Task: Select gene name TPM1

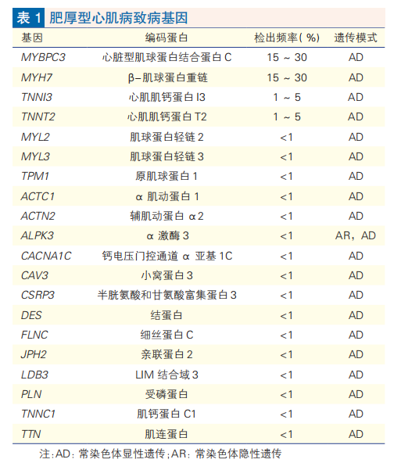Action: pyautogui.click(x=34, y=176)
